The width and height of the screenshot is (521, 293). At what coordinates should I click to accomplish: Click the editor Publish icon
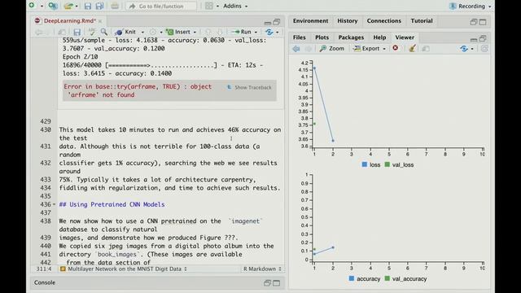pyautogui.click(x=269, y=32)
